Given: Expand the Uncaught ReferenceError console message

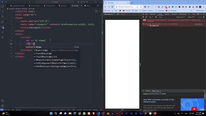Looking at the screenshot, I should [145, 24].
